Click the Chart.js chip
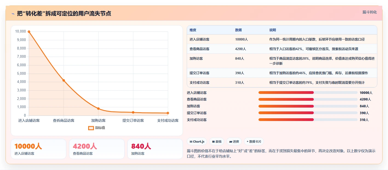 click(x=197, y=142)
